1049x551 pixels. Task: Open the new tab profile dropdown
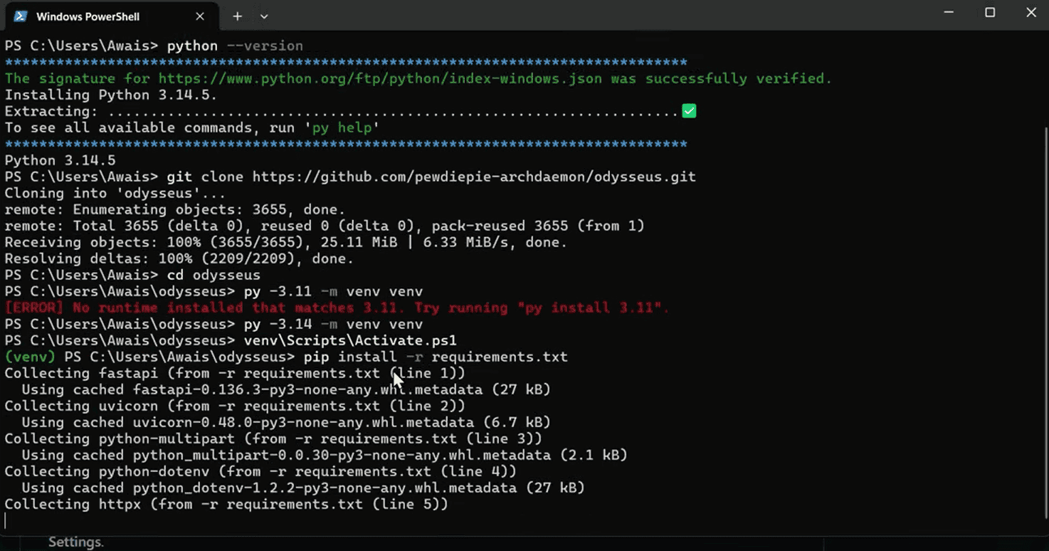coord(264,16)
